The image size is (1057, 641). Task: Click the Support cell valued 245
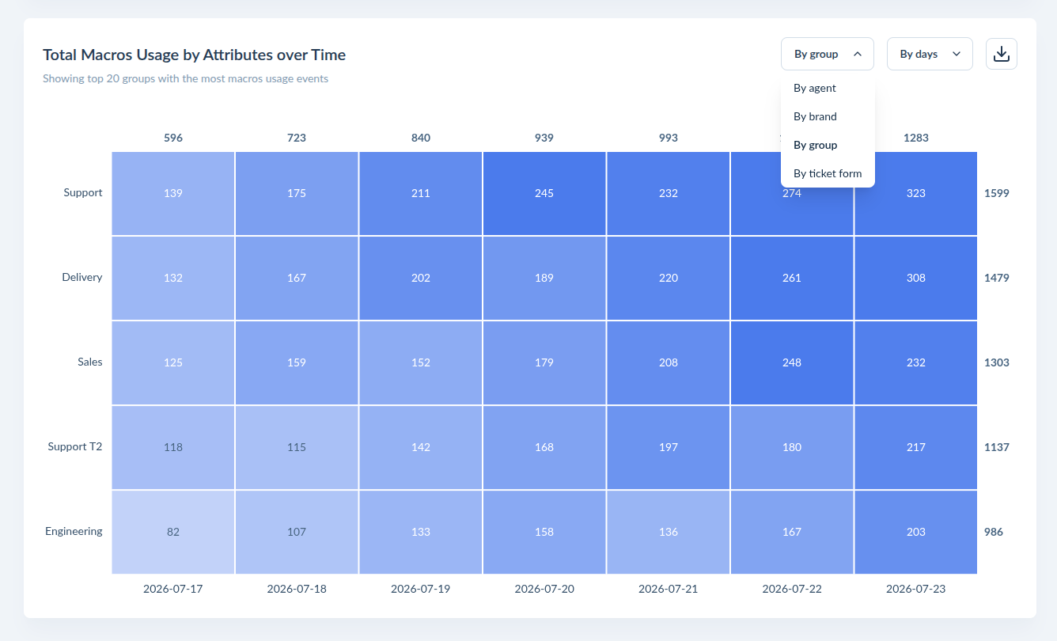click(544, 193)
